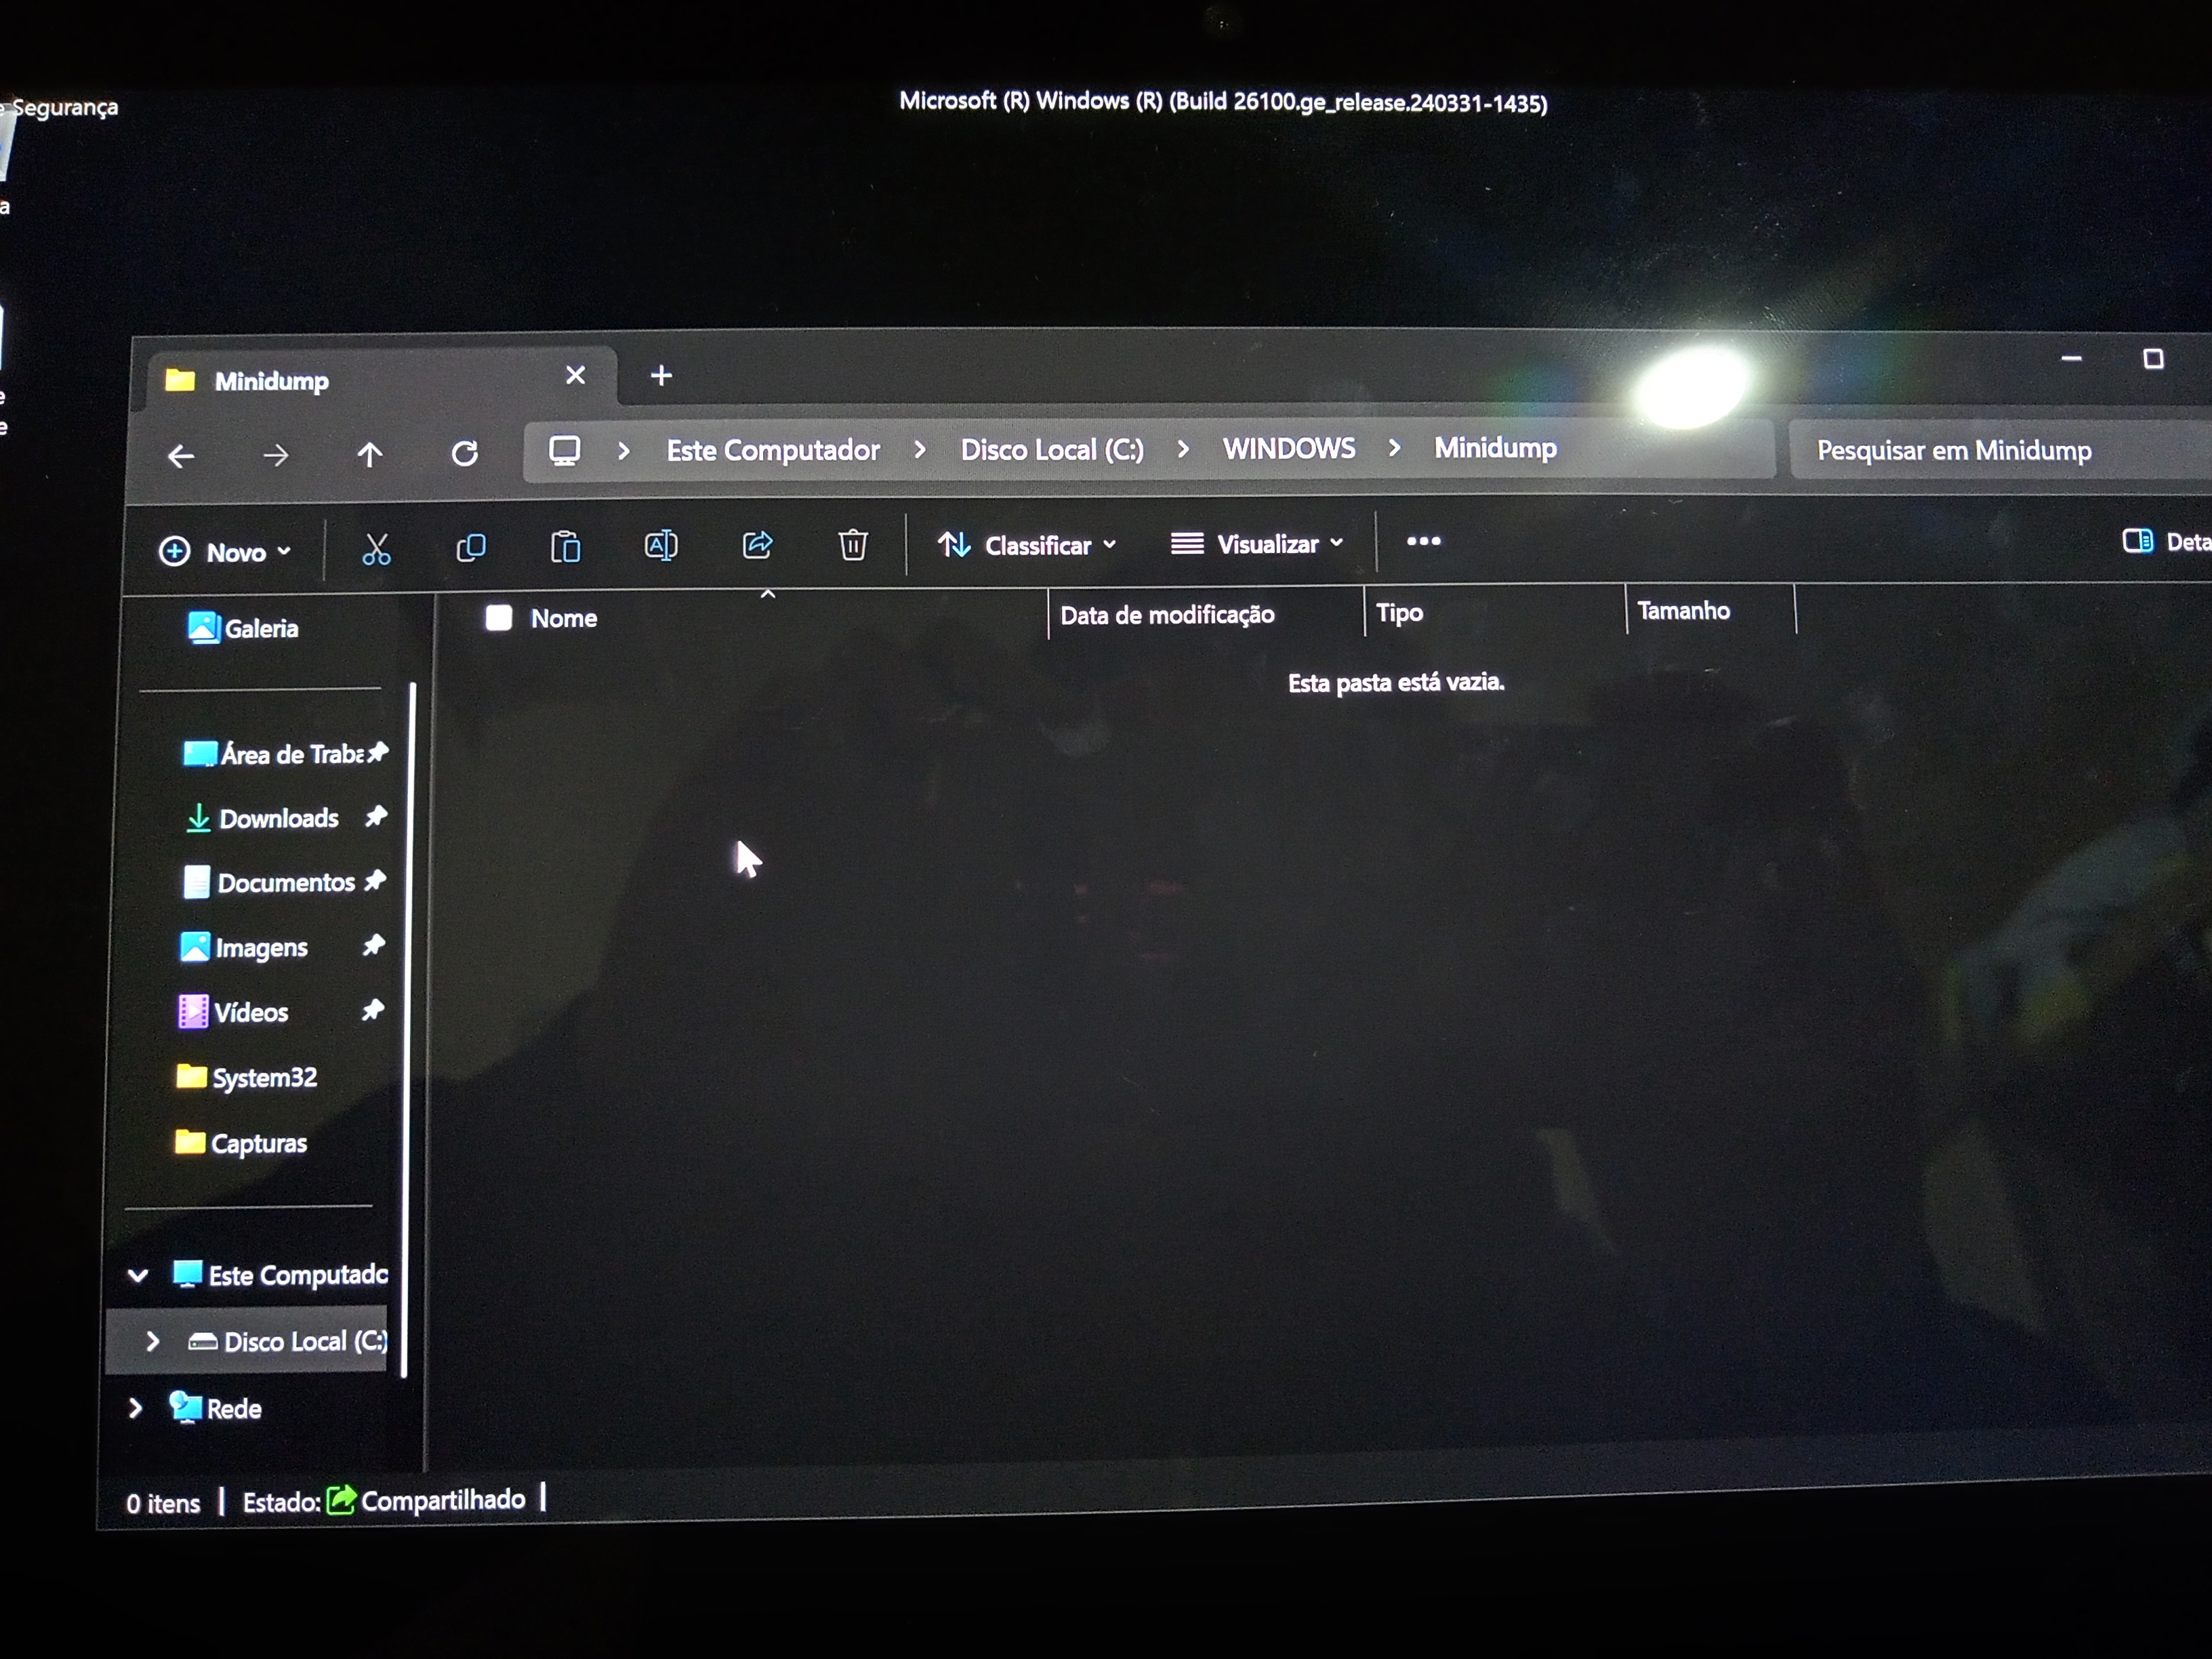This screenshot has height=1659, width=2212.
Task: Click Disco Local (C:) in the address bar
Action: pyautogui.click(x=1052, y=450)
